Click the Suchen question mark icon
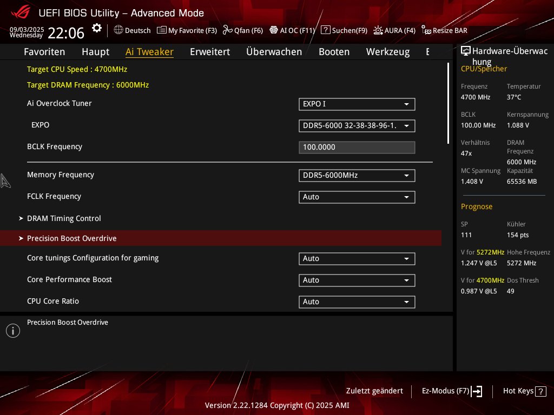 tap(325, 30)
